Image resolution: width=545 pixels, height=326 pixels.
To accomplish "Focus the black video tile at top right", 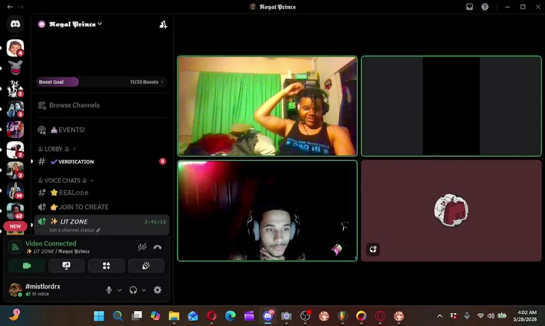I will coord(451,106).
